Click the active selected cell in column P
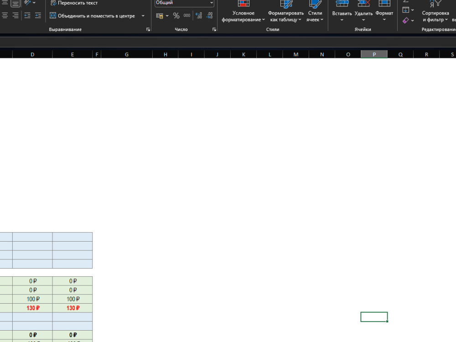The image size is (456, 342). click(374, 317)
